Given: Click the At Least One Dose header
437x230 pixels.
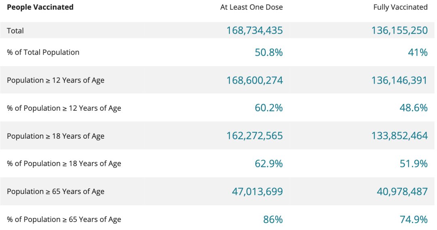Looking at the screenshot, I should click(x=251, y=7).
